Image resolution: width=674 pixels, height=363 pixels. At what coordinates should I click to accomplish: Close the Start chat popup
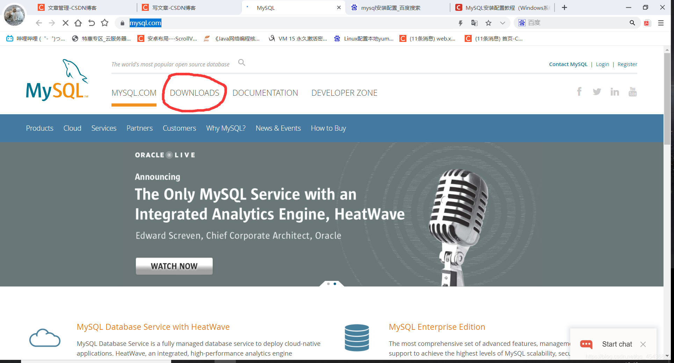pos(643,344)
